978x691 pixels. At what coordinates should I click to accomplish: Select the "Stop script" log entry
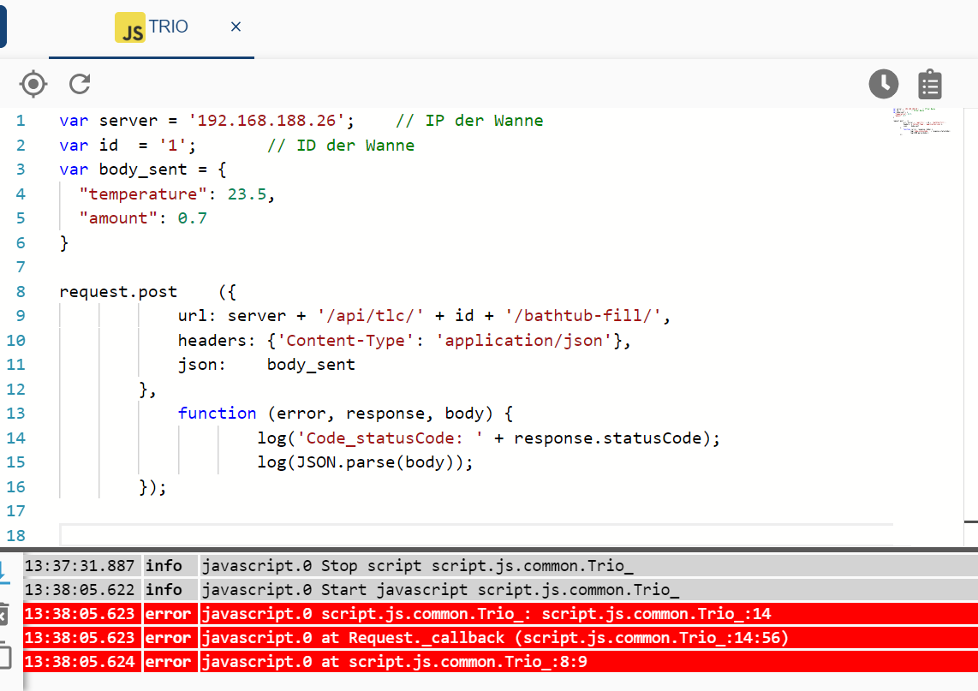pos(500,566)
